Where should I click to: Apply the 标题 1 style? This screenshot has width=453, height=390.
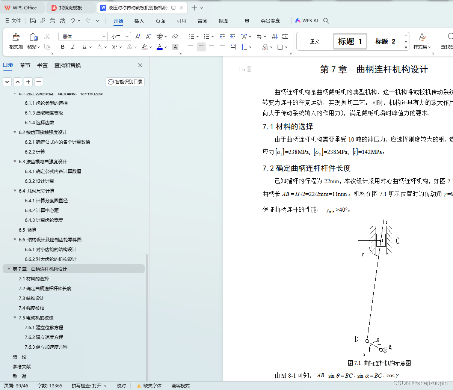pos(350,41)
